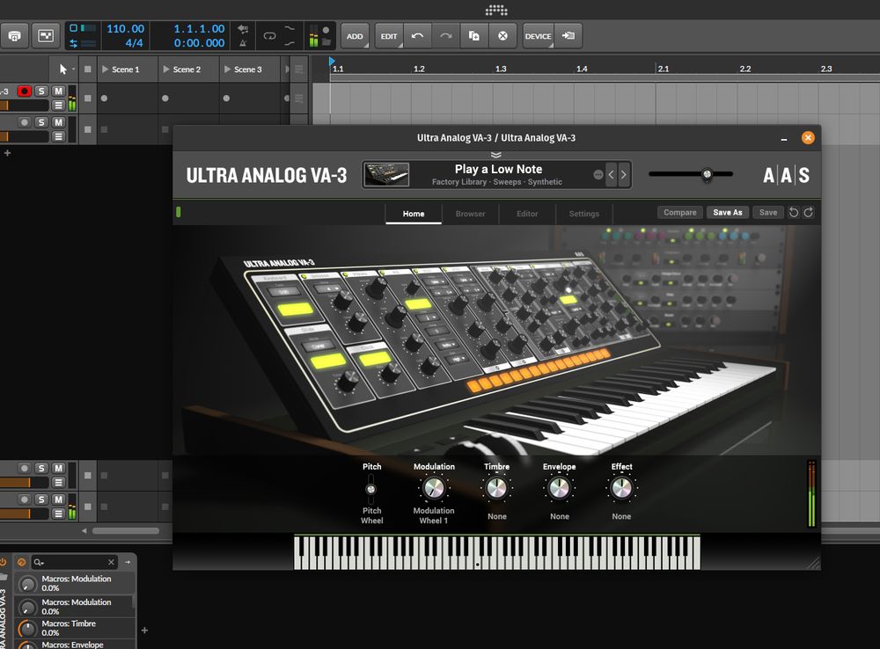The image size is (880, 649).
Task: Click the tempo value 110.00
Action: point(125,29)
